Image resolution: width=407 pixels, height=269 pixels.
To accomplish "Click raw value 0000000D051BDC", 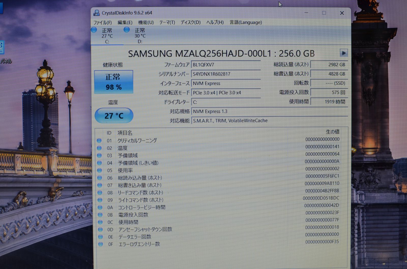I will [x=321, y=198].
